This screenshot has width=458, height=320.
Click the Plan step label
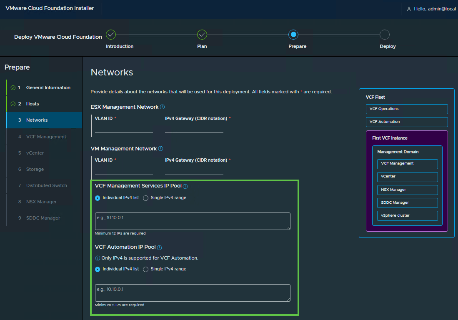pos(202,46)
